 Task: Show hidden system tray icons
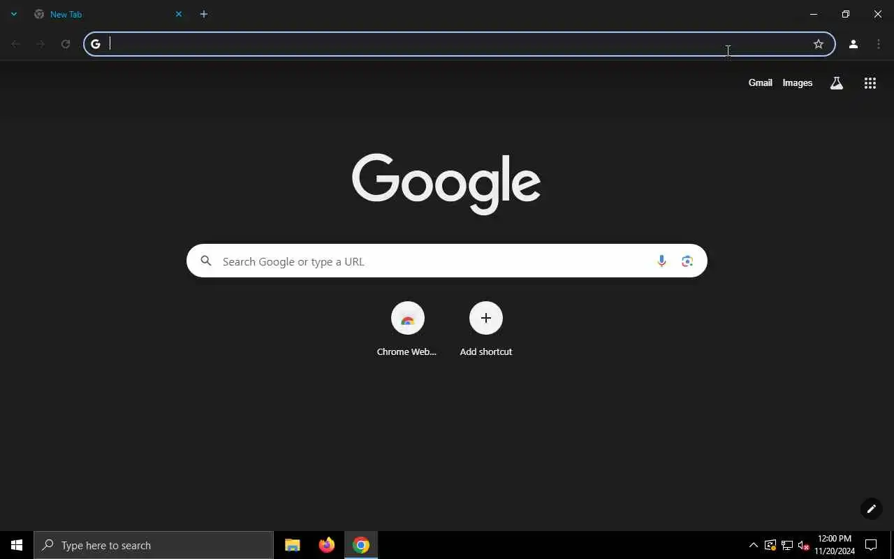point(753,545)
